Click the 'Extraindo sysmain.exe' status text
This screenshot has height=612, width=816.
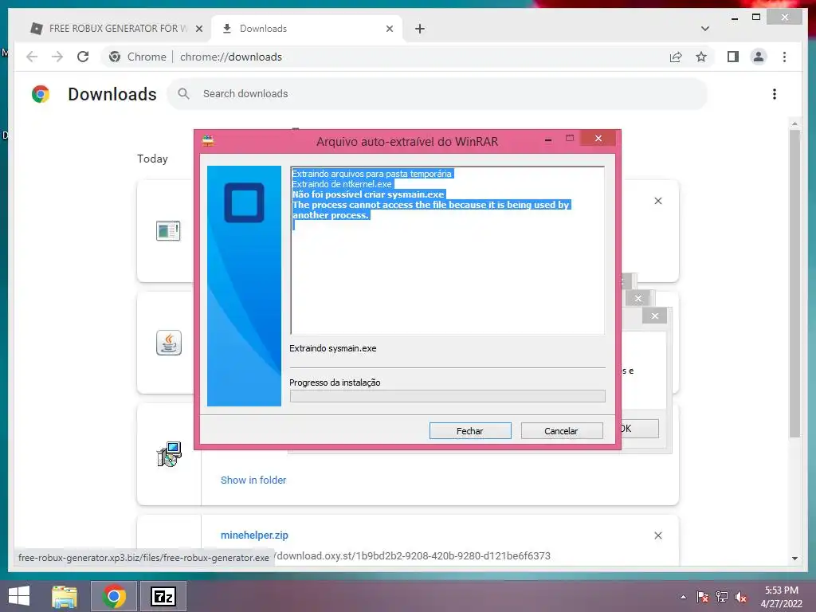332,348
